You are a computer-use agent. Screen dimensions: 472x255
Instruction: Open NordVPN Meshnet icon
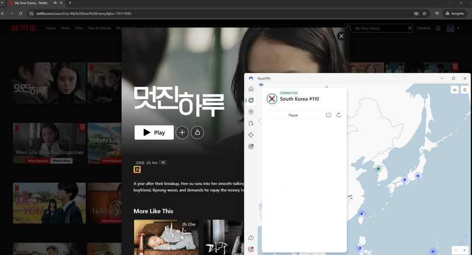pos(251,135)
